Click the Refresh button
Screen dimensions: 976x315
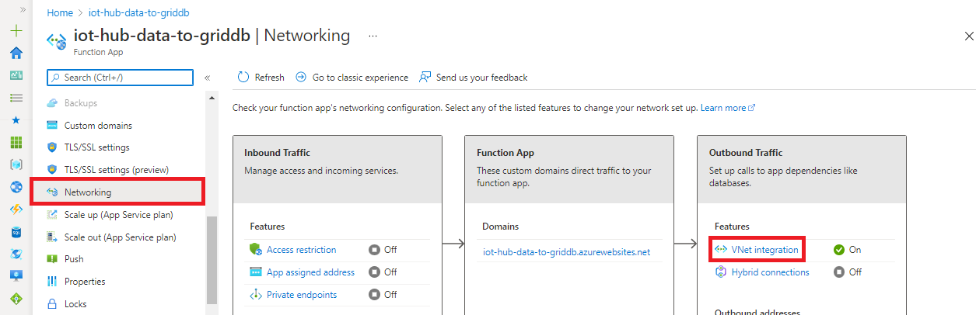(261, 78)
